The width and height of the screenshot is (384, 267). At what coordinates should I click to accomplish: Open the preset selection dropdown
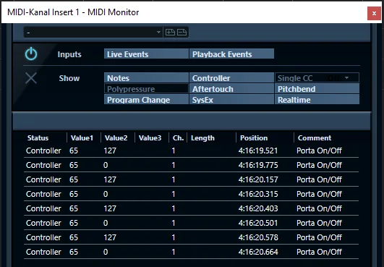point(93,33)
